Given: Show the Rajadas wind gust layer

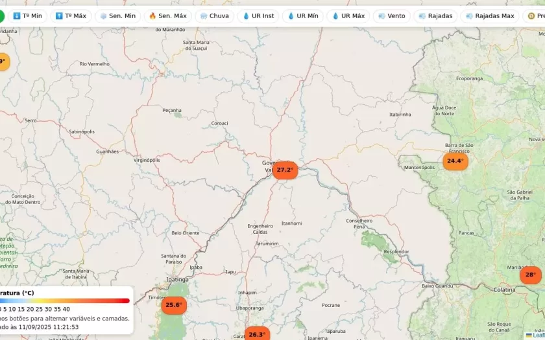Looking at the screenshot, I should [436, 16].
